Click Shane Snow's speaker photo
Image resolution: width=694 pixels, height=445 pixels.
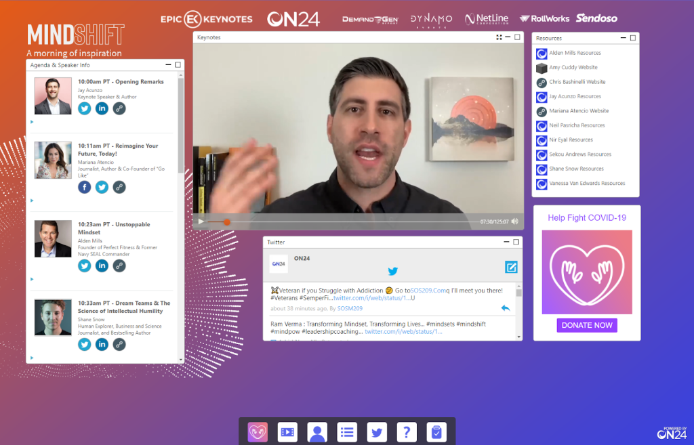(53, 318)
